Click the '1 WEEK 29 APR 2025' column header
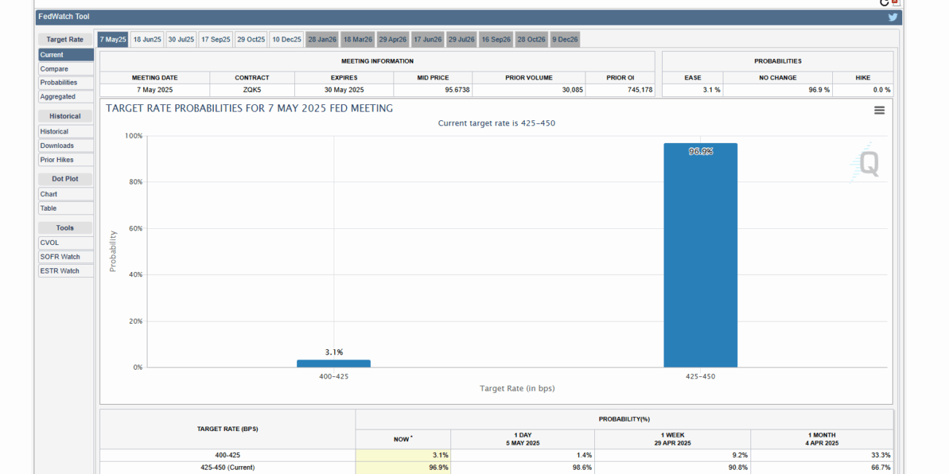The width and height of the screenshot is (949, 474). coord(672,439)
